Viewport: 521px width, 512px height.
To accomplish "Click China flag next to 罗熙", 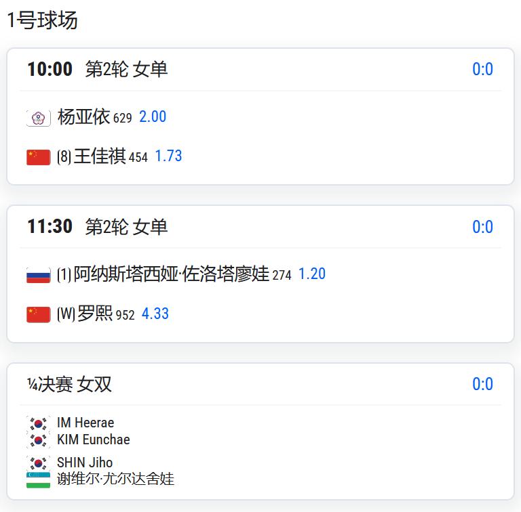I will [x=39, y=314].
